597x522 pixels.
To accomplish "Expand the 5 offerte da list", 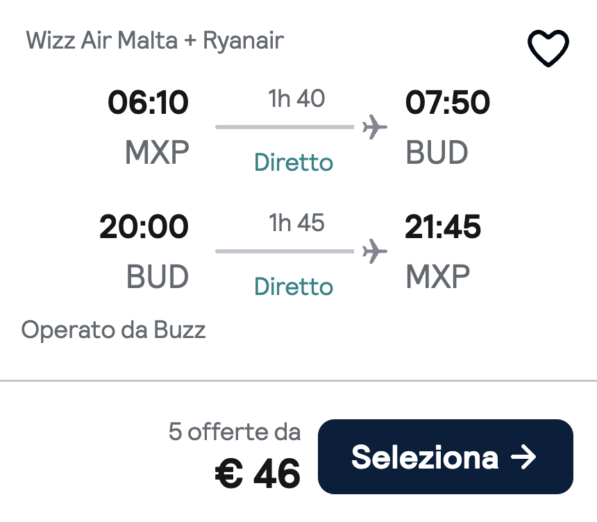I will (235, 432).
